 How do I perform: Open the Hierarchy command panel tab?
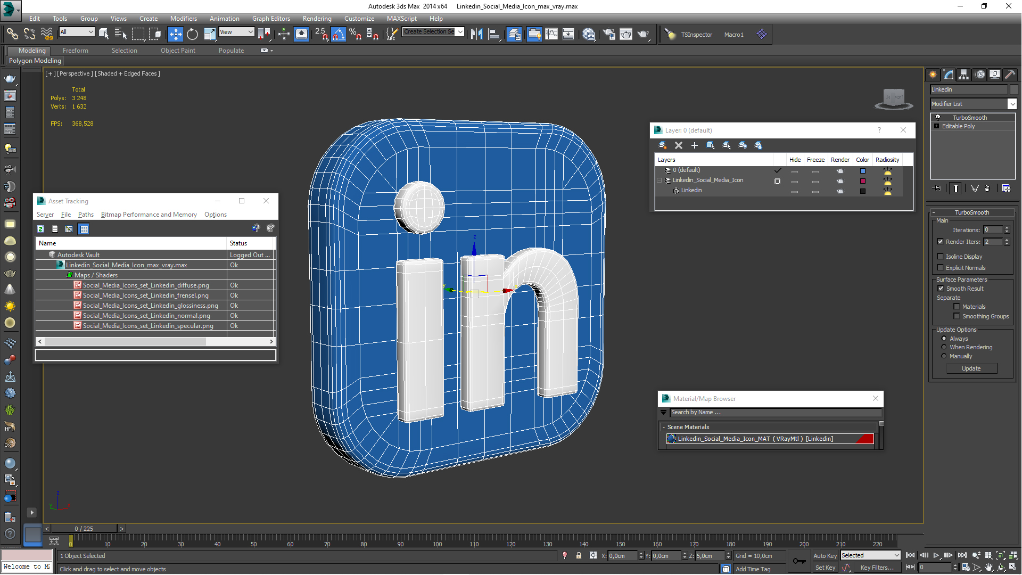pos(964,75)
